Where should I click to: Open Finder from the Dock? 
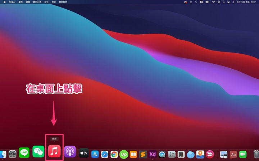tap(3, 154)
